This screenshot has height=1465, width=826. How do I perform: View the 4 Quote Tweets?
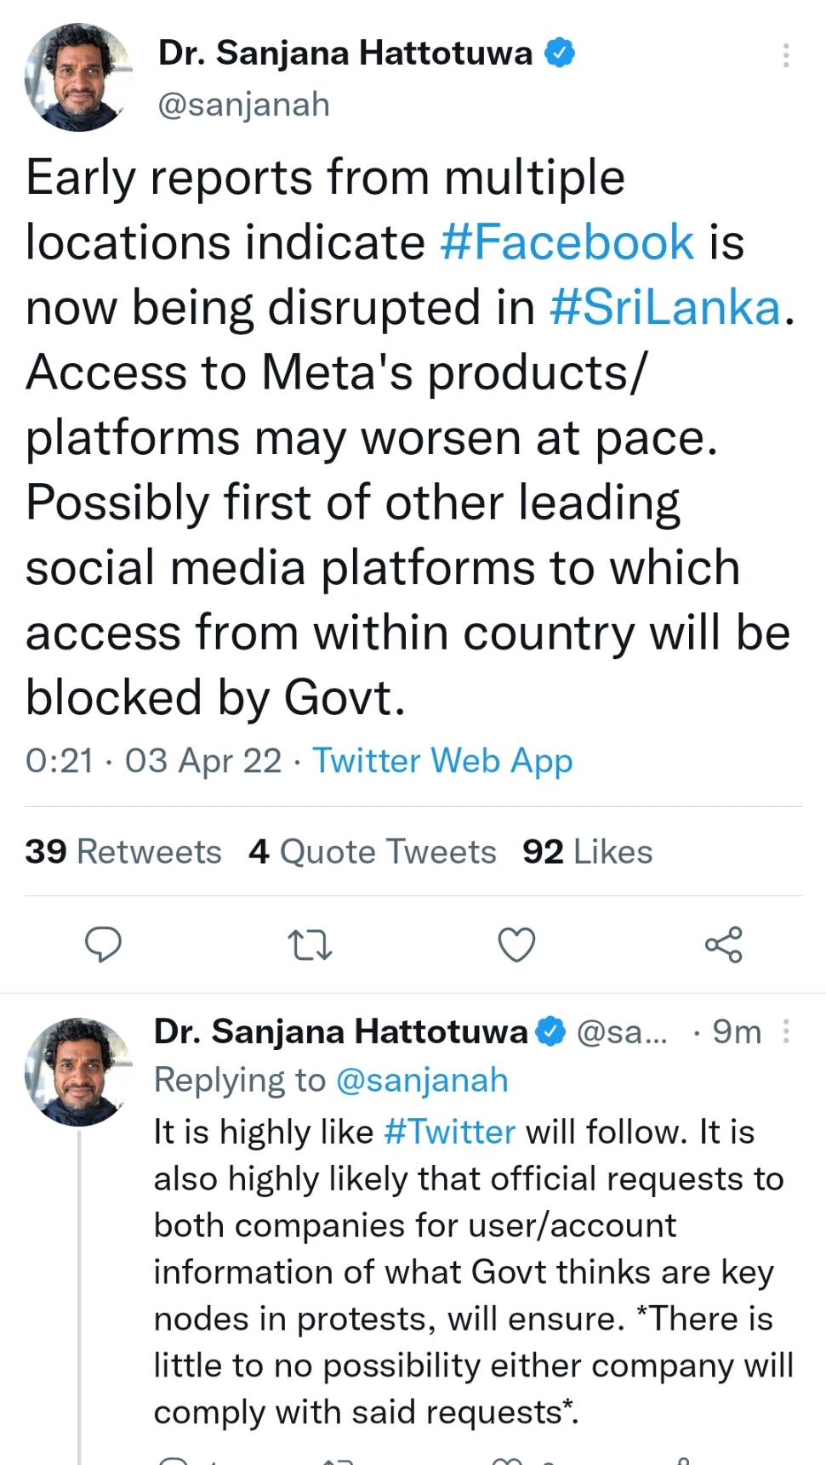pos(373,851)
